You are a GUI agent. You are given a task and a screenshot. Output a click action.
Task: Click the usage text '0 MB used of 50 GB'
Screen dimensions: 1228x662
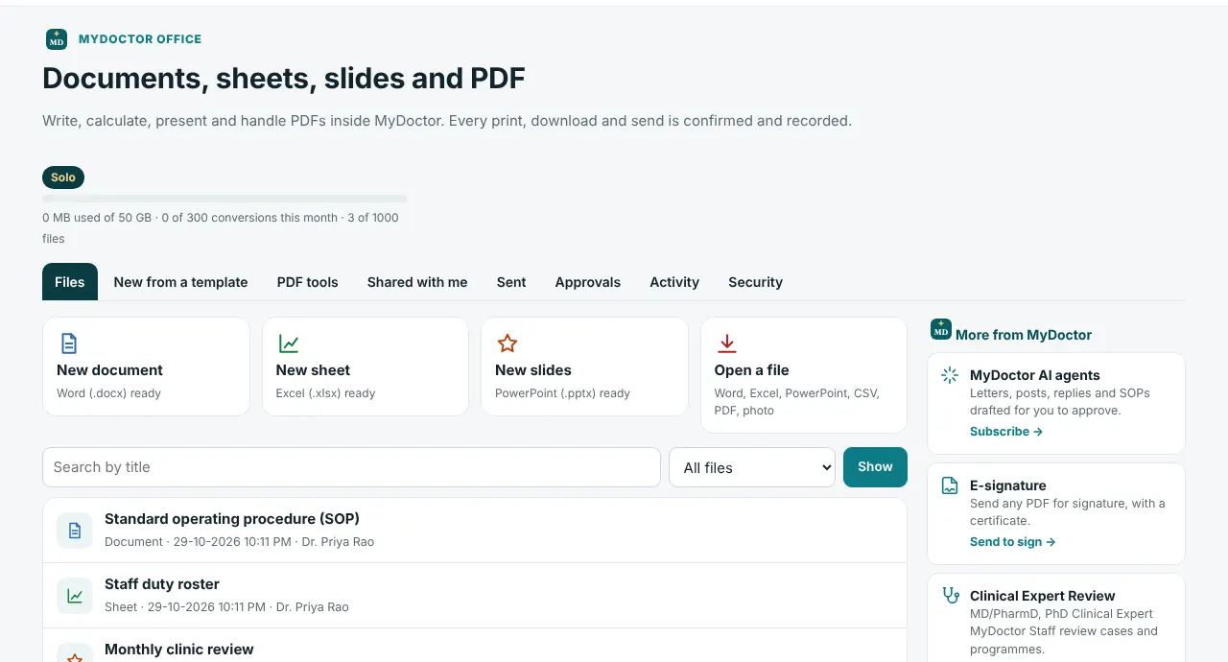pos(97,218)
